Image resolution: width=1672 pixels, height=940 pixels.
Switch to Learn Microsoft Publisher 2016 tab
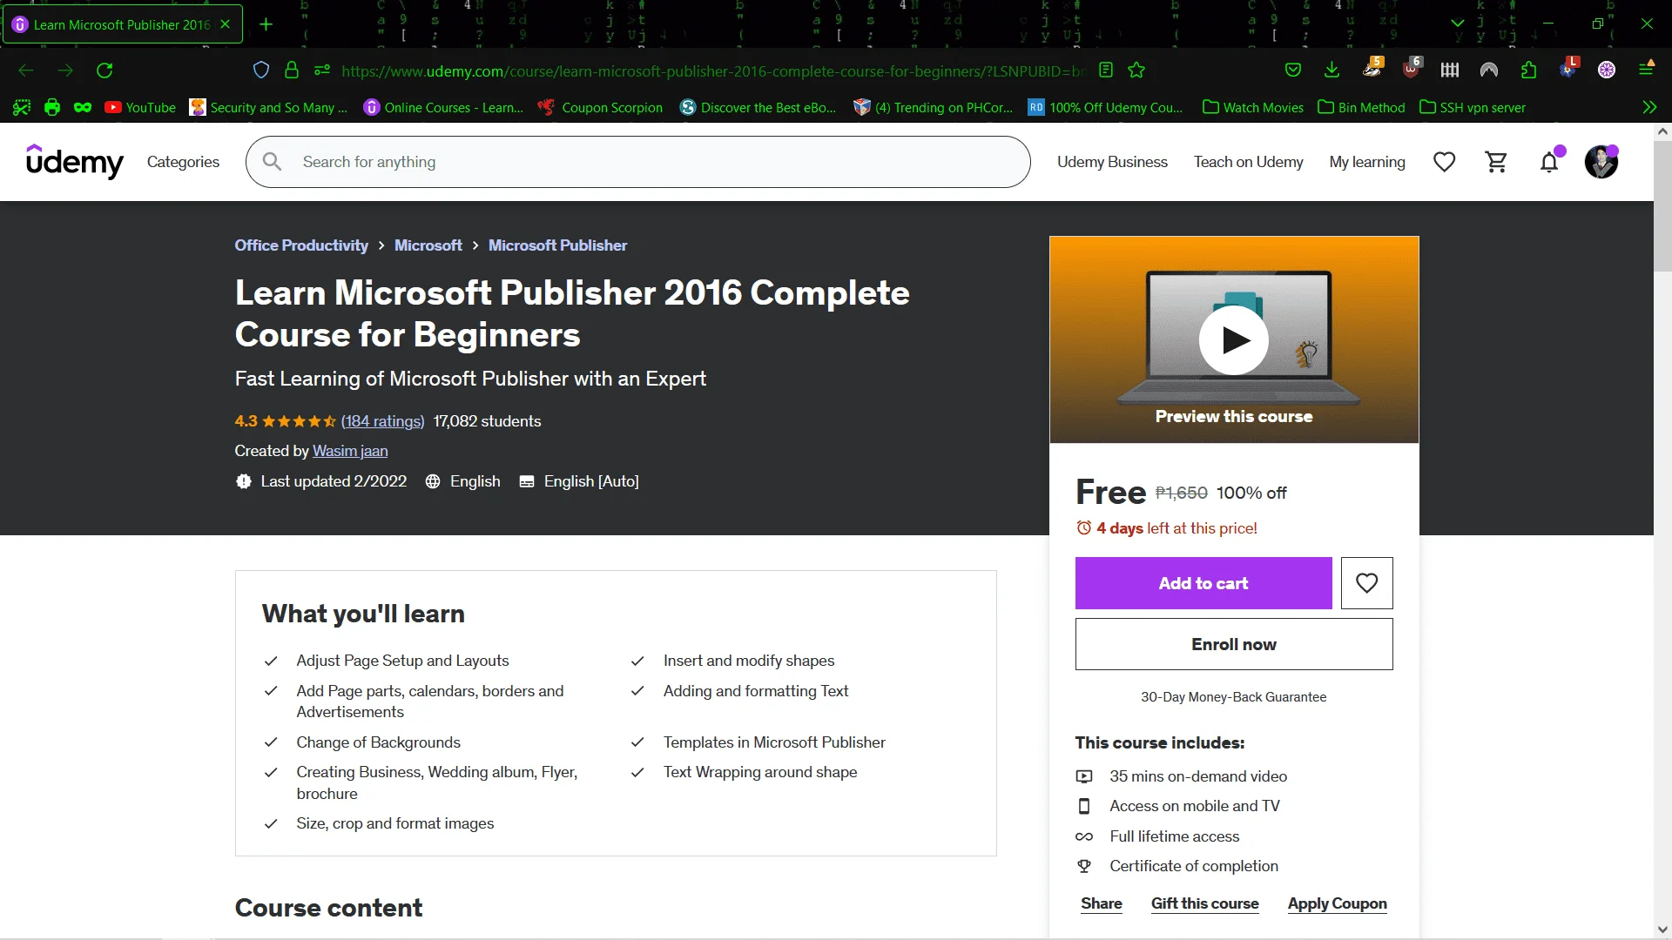[x=123, y=24]
